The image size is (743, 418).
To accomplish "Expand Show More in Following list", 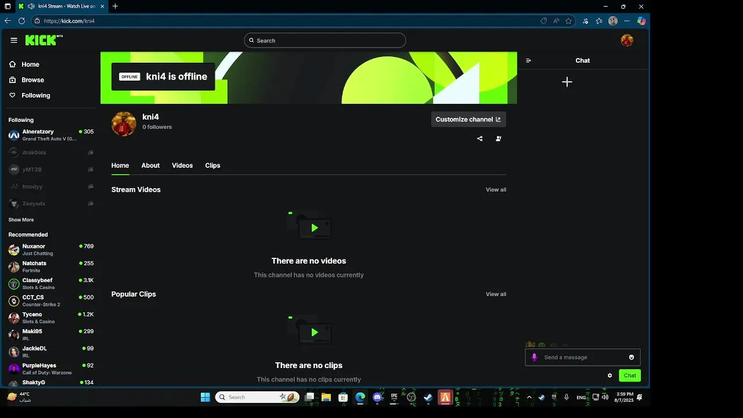I will click(21, 220).
